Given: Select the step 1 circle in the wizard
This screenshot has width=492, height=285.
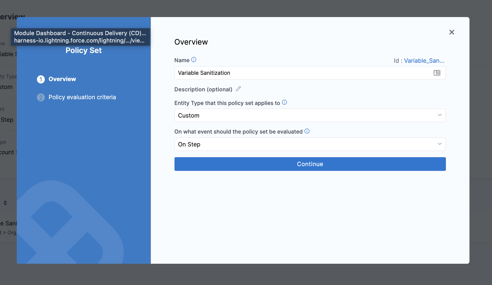Looking at the screenshot, I should pyautogui.click(x=41, y=79).
